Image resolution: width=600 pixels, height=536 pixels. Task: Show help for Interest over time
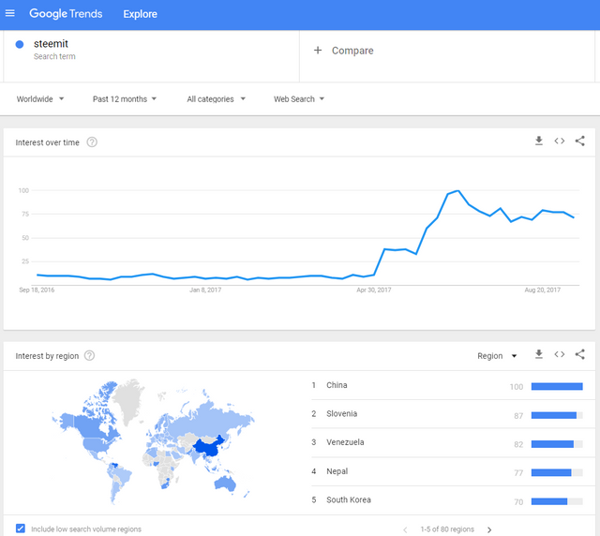coord(92,142)
